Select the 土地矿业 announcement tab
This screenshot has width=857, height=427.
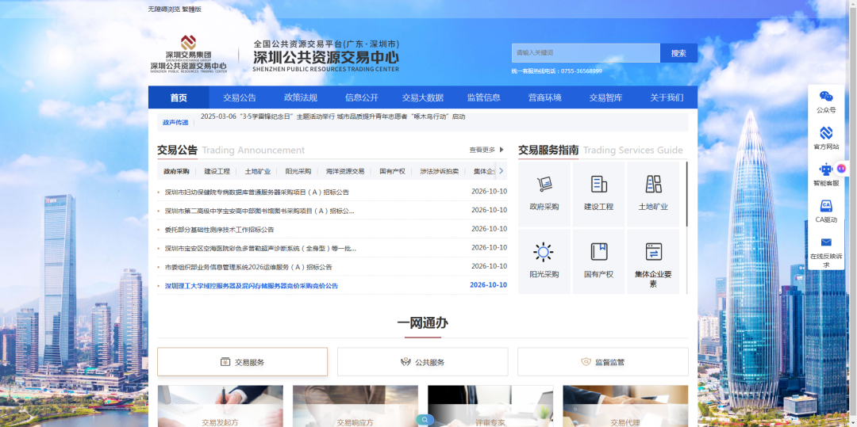[x=257, y=171]
